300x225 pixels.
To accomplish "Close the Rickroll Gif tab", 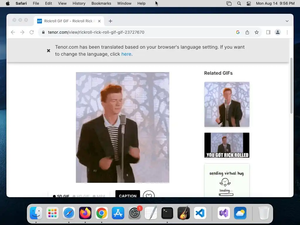I will 99,21.
